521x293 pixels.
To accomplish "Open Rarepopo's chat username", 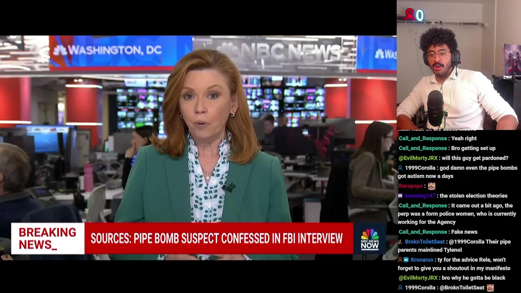I will [411, 186].
